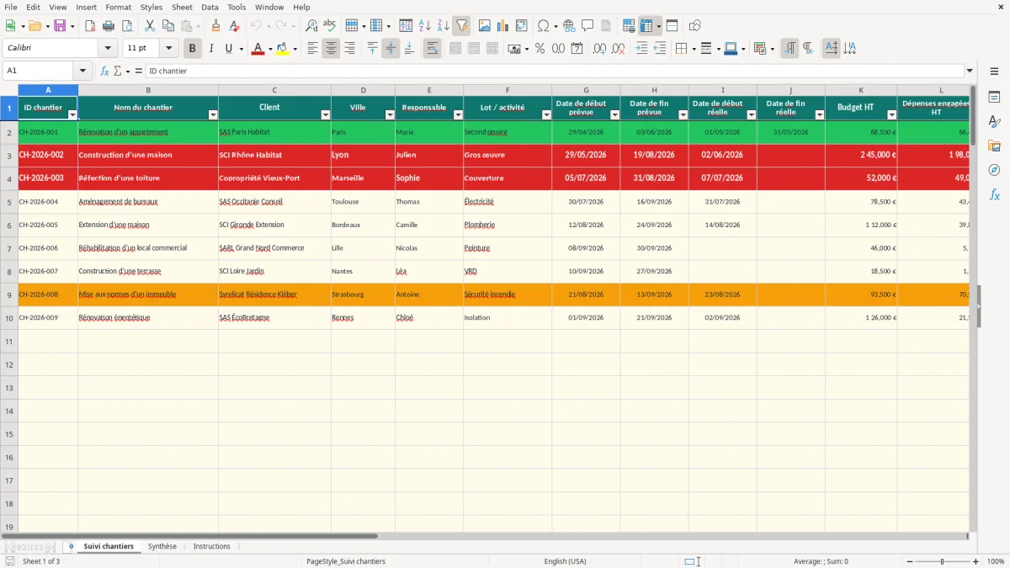Toggle Left-to-Right text direction

coord(789,49)
